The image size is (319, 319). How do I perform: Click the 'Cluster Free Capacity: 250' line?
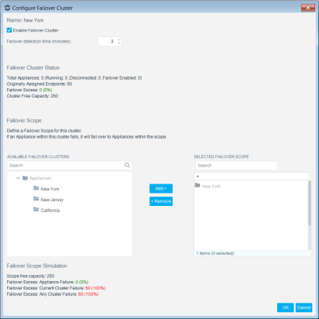pyautogui.click(x=33, y=96)
